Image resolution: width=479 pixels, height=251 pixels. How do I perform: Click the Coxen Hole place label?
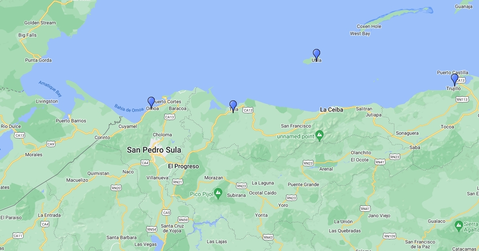tap(369, 26)
